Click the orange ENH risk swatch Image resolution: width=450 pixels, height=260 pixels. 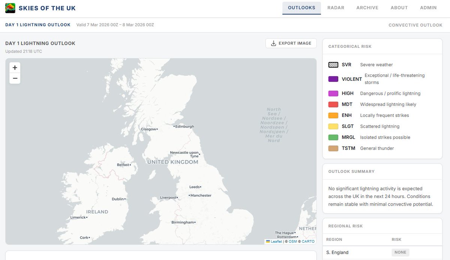pyautogui.click(x=333, y=115)
